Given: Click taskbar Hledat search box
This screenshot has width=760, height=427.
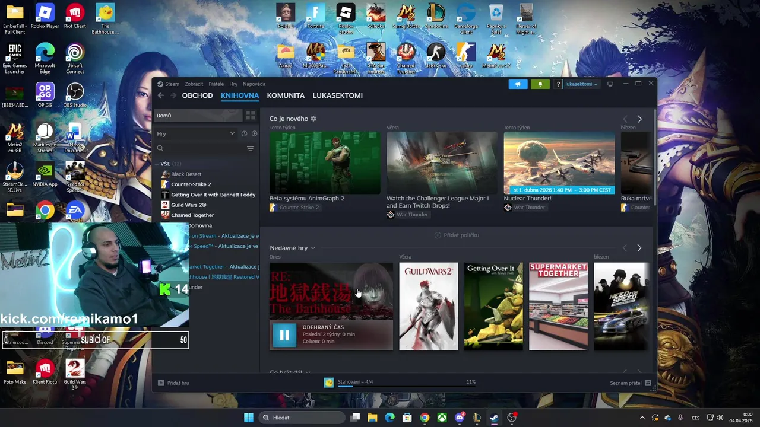Looking at the screenshot, I should tap(302, 418).
